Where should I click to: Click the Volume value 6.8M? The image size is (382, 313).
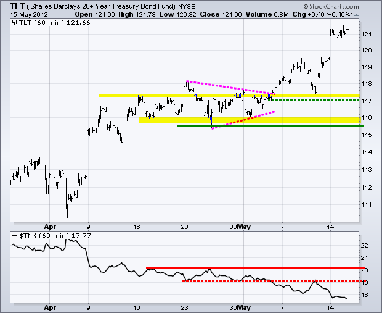pos(281,15)
